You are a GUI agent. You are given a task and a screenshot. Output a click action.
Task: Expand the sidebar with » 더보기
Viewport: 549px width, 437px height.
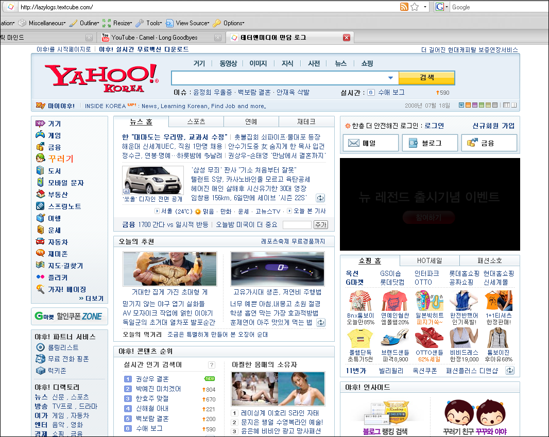tap(91, 299)
